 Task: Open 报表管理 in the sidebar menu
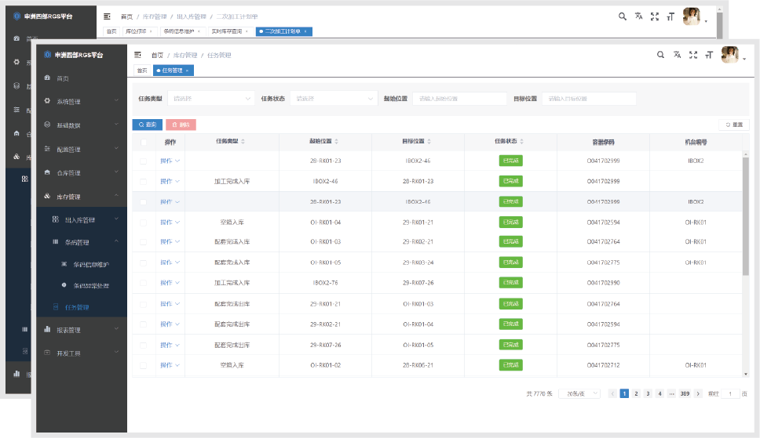pyautogui.click(x=82, y=330)
